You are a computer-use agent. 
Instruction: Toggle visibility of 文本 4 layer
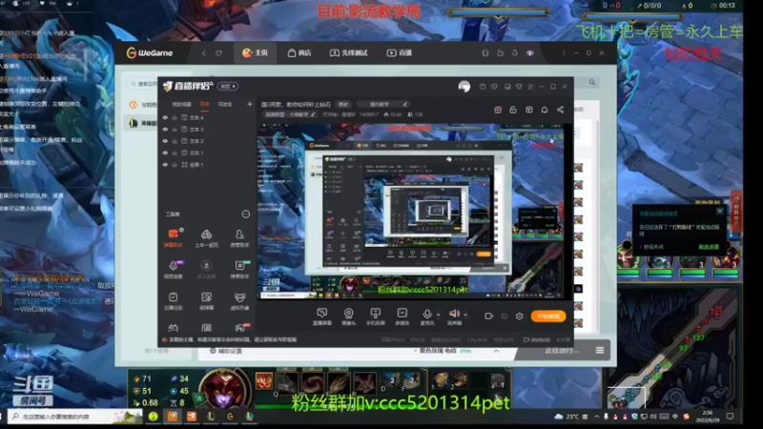coord(165,117)
